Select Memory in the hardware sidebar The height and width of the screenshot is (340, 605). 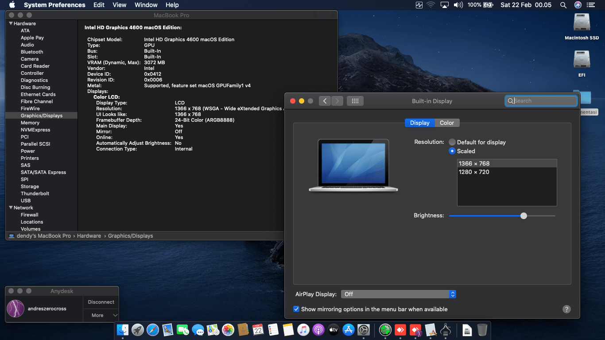click(30, 123)
